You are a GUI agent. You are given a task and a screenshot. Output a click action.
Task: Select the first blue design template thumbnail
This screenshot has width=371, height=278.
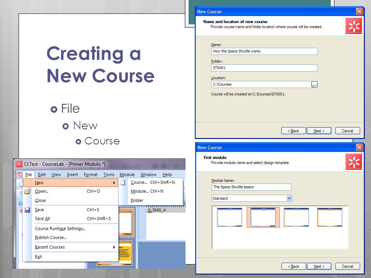tap(230, 217)
